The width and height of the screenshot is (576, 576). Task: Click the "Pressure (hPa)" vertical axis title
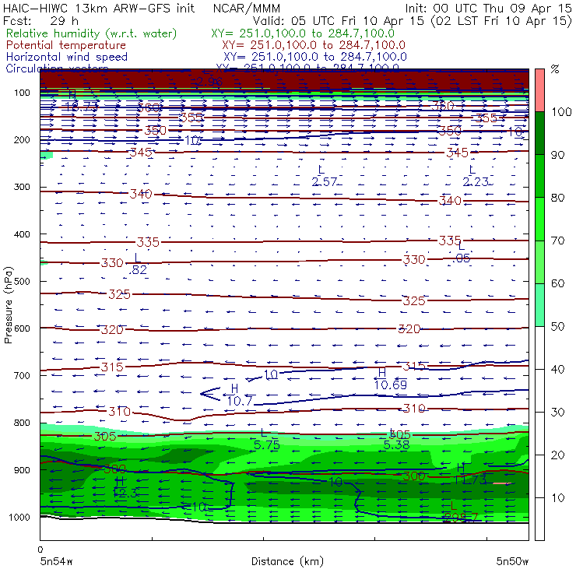9,305
